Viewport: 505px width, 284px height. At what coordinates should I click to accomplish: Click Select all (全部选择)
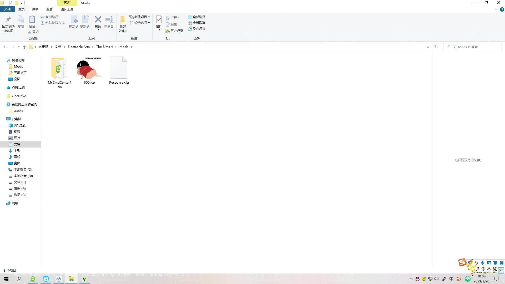196,17
